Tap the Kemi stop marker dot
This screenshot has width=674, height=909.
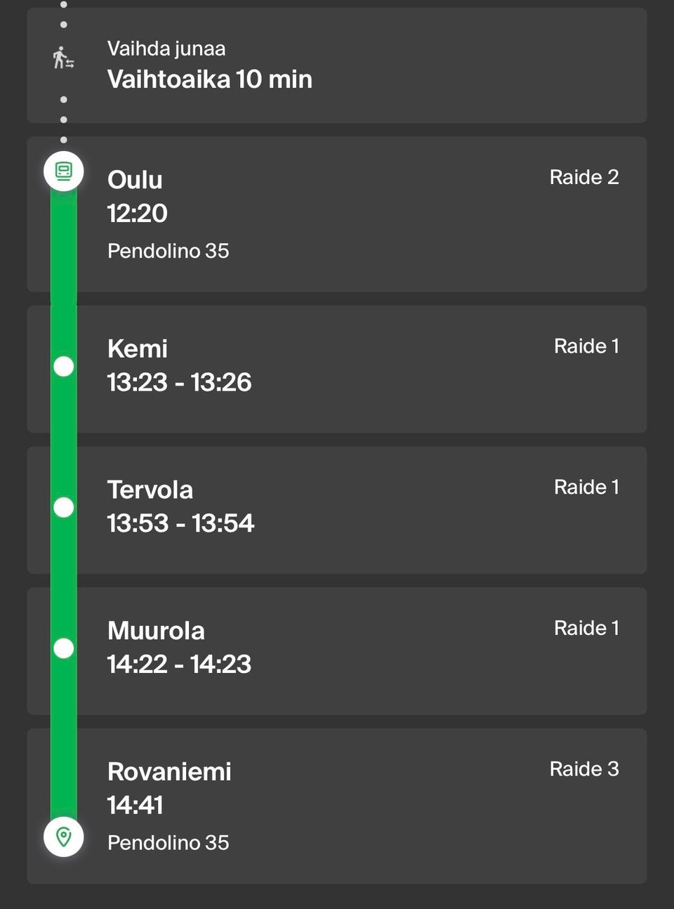[64, 366]
